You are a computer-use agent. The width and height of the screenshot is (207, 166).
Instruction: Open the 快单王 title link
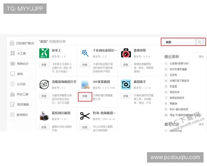(56, 50)
